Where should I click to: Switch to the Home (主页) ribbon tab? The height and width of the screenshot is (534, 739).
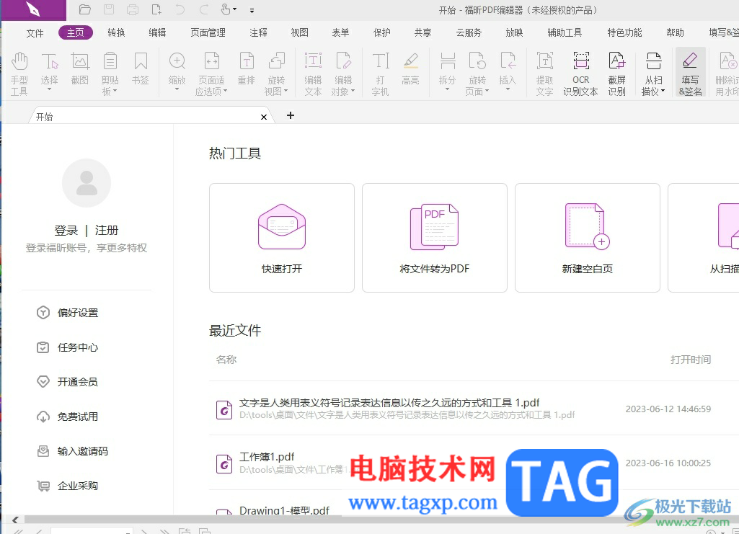pyautogui.click(x=76, y=32)
